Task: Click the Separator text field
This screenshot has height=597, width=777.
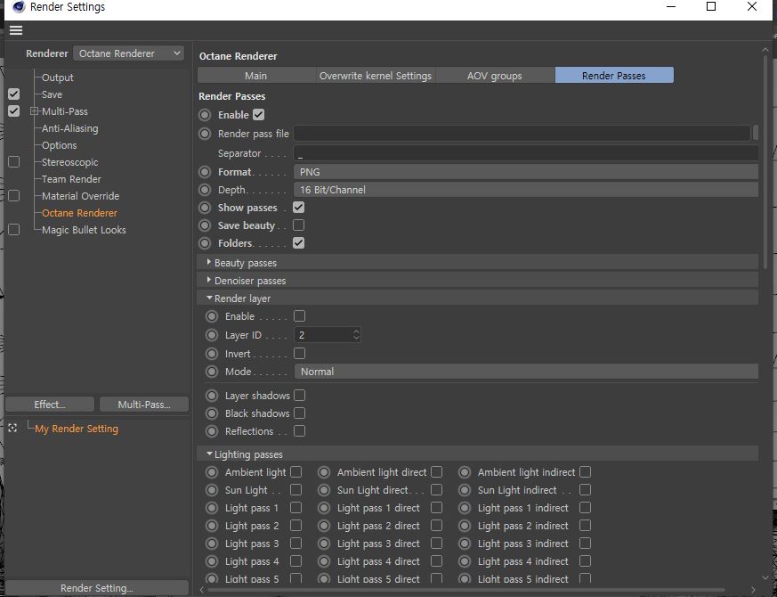Action: pyautogui.click(x=526, y=153)
